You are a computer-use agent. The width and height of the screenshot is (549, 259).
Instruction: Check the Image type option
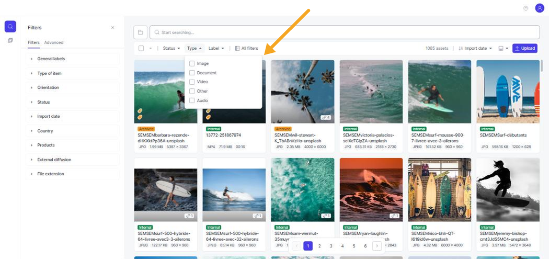192,64
